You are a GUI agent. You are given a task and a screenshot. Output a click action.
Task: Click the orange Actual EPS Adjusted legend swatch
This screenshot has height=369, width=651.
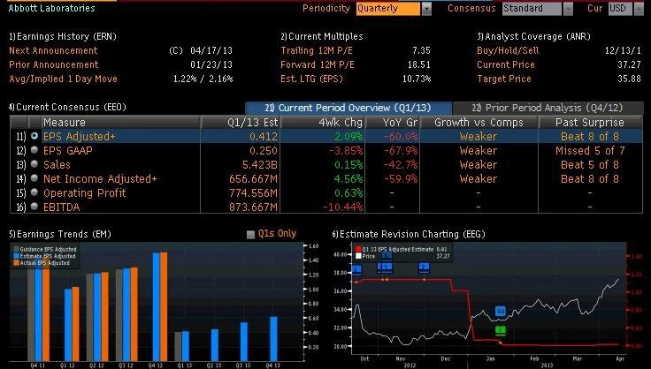tap(16, 262)
